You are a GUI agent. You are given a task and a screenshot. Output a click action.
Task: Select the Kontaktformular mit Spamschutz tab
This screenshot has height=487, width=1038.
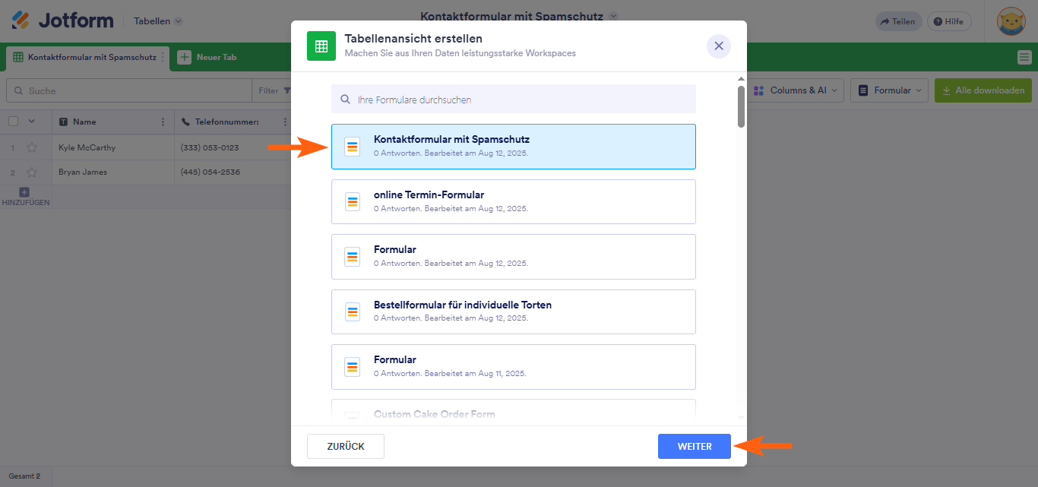[x=86, y=57]
